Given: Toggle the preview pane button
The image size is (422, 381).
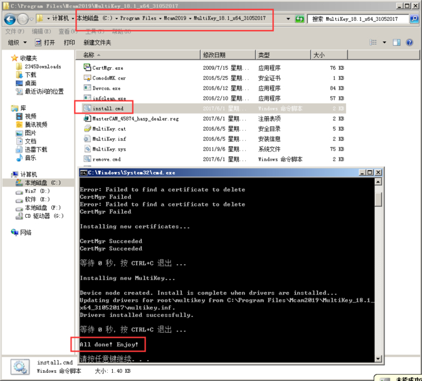Looking at the screenshot, I should (397, 43).
